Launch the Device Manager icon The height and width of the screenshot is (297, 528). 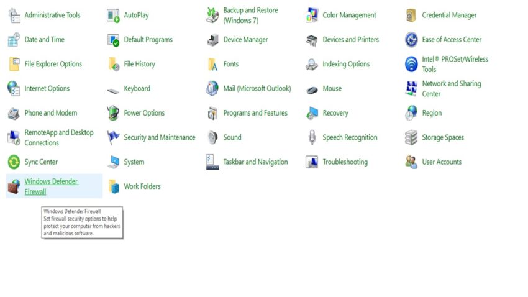pyautogui.click(x=212, y=40)
